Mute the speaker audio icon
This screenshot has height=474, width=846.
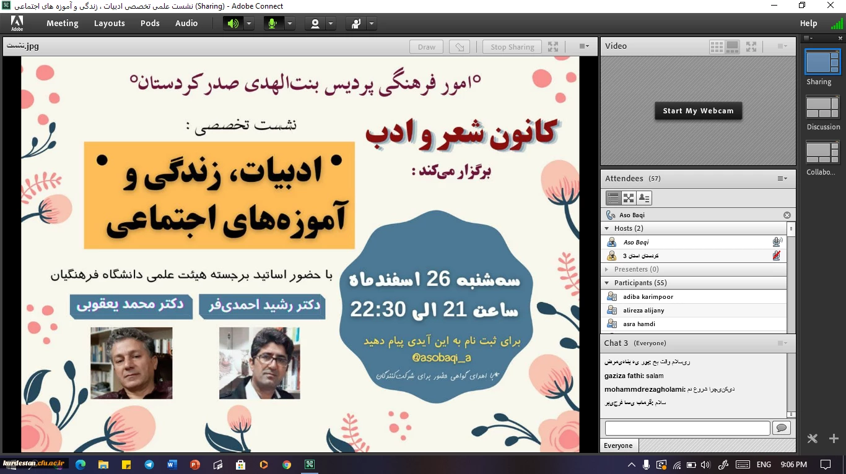pyautogui.click(x=233, y=24)
